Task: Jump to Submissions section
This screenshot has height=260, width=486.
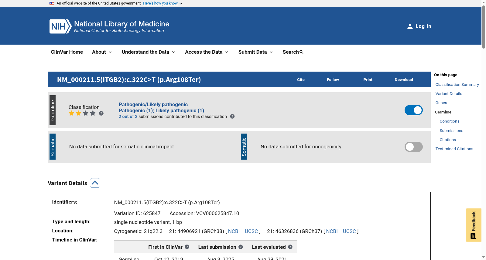Action: pos(451,131)
